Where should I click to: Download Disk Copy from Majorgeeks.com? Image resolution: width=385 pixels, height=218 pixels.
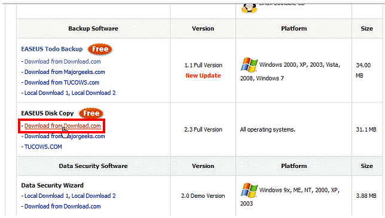click(65, 136)
